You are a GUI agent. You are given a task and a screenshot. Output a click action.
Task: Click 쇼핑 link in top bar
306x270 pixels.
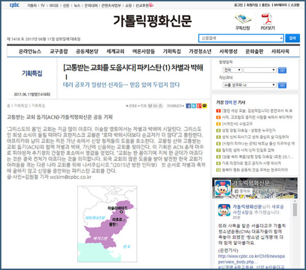pos(128,6)
